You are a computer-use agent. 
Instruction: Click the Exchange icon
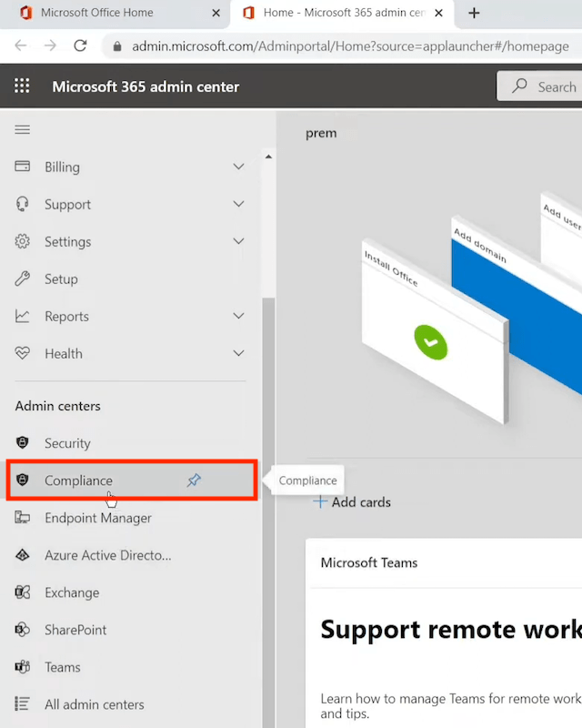click(22, 592)
